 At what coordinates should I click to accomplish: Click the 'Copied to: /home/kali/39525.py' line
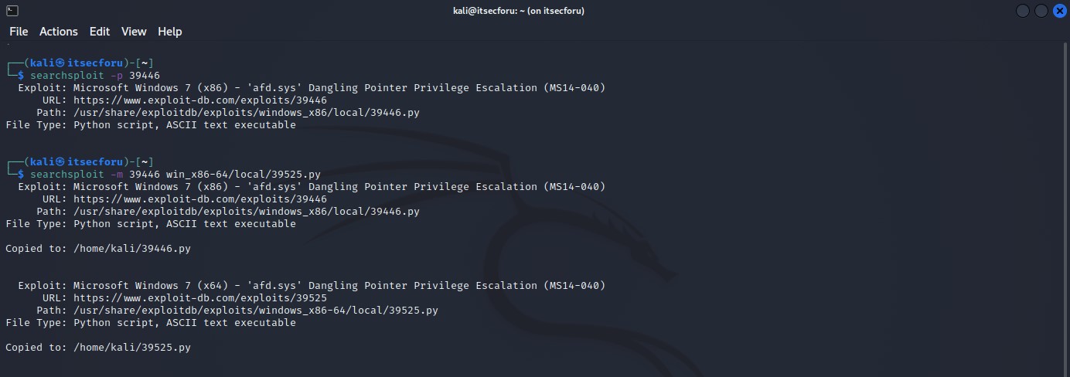[x=98, y=348]
